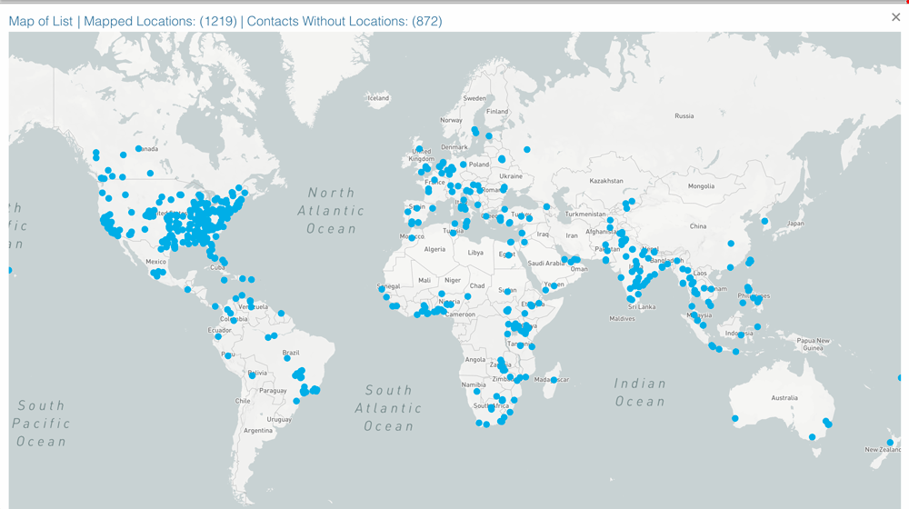
Task: Click the North Atlantic Ocean label
Action: tap(331, 211)
